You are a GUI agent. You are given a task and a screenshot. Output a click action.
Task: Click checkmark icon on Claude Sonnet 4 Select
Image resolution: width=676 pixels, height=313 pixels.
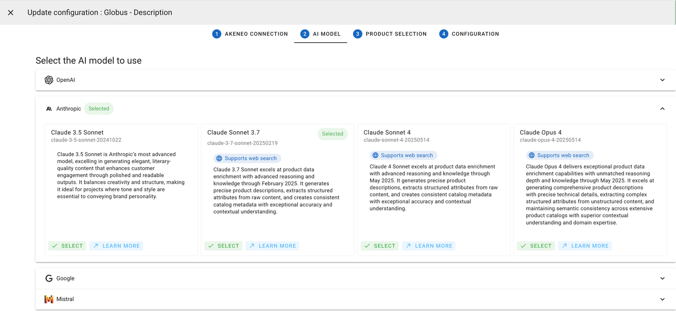click(367, 246)
